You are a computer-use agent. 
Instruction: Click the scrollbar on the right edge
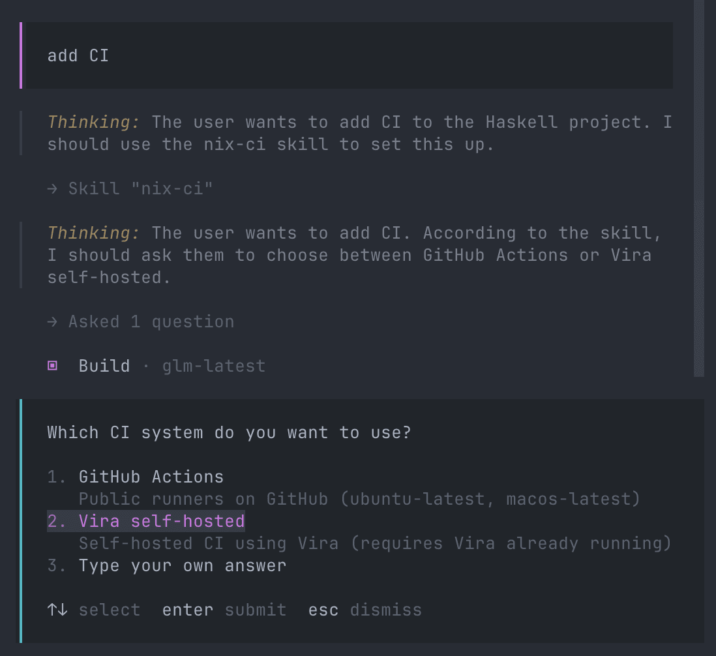[698, 188]
